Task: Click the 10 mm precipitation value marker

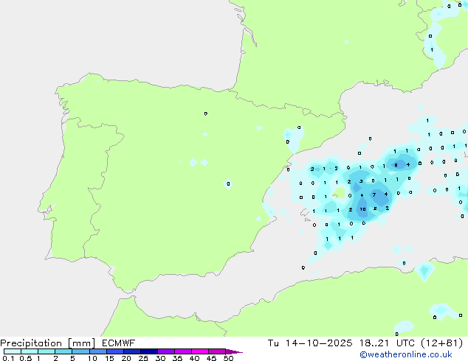Action: [x=362, y=209]
